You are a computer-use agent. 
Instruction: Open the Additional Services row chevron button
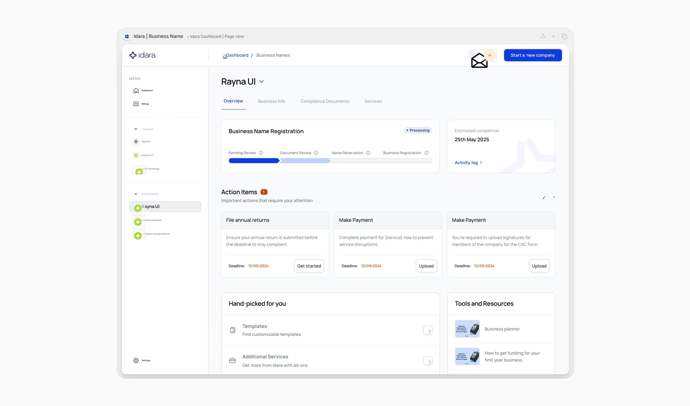point(428,361)
